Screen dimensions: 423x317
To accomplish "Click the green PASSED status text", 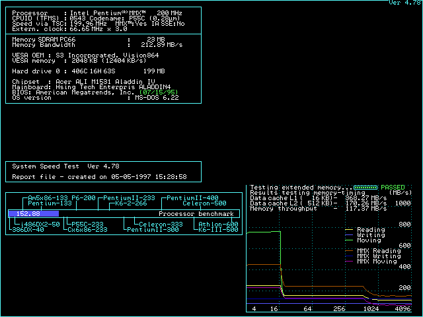I will click(393, 188).
